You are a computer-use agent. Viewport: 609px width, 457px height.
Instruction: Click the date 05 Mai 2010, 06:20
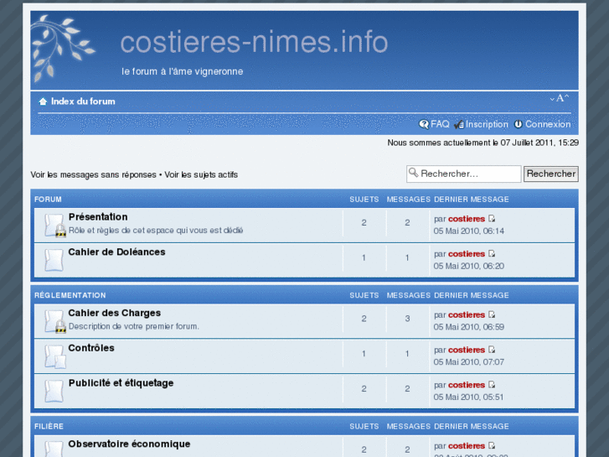[x=469, y=266]
